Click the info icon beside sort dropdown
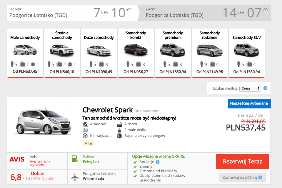Screen dimensions: 282x188 (x=265, y=88)
